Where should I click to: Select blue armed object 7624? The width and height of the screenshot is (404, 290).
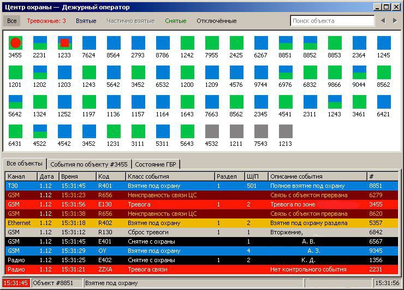click(89, 43)
